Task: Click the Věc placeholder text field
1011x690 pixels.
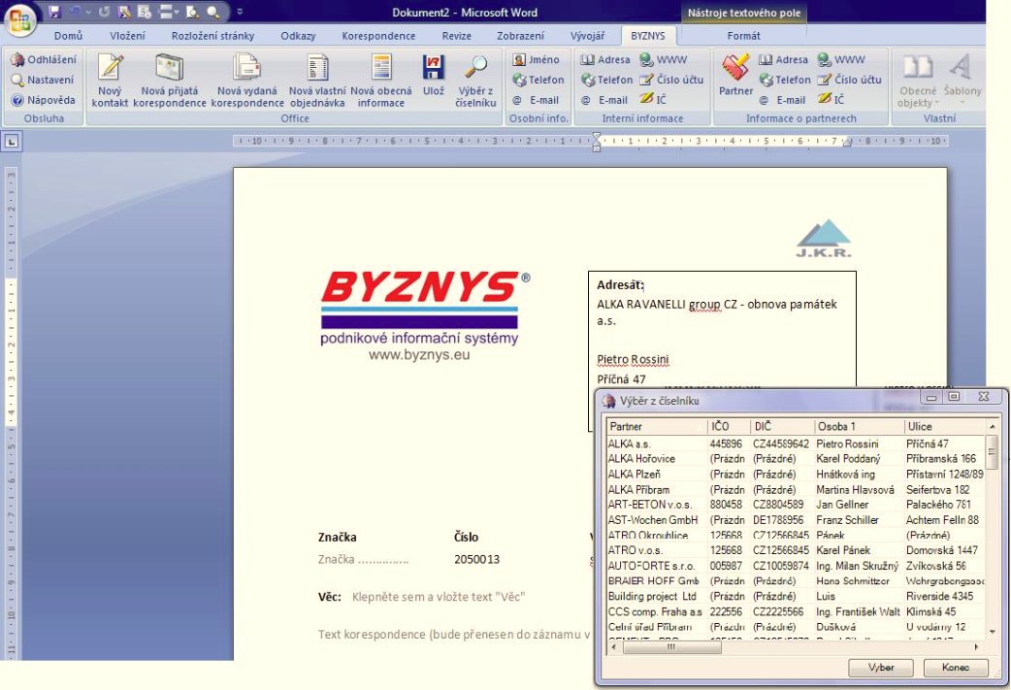Action: 439,597
